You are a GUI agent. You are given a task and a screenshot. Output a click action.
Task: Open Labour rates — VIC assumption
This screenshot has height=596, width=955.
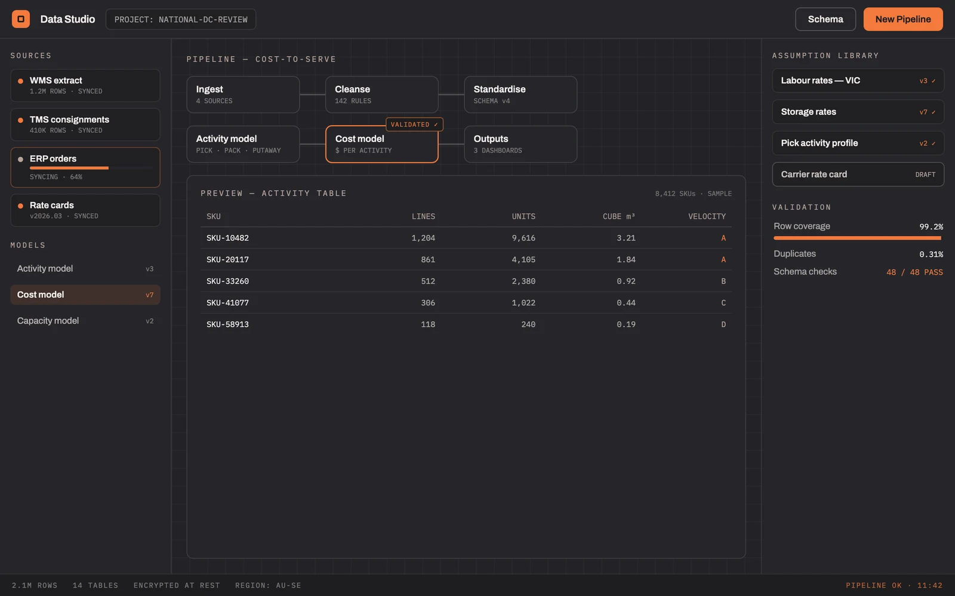point(858,80)
